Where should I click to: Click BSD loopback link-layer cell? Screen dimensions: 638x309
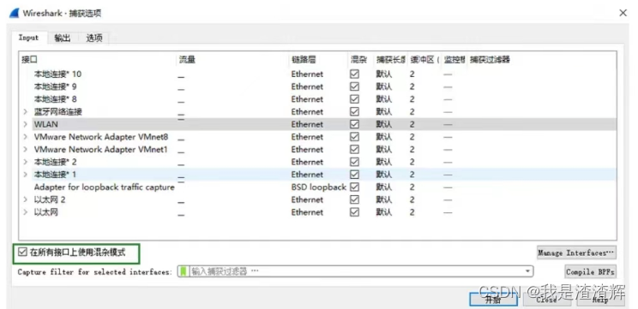pos(319,187)
